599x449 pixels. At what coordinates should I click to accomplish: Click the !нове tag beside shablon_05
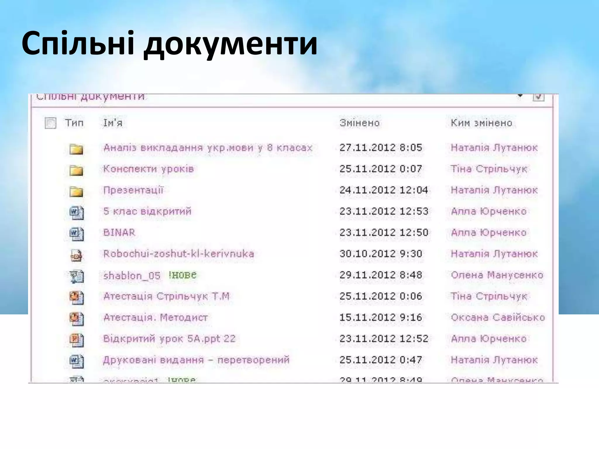pyautogui.click(x=182, y=275)
